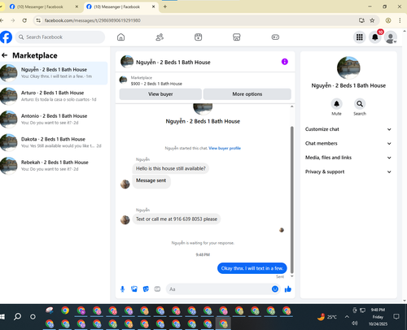The height and width of the screenshot is (330, 407).
Task: Go forward in the browser
Action: coord(13,20)
